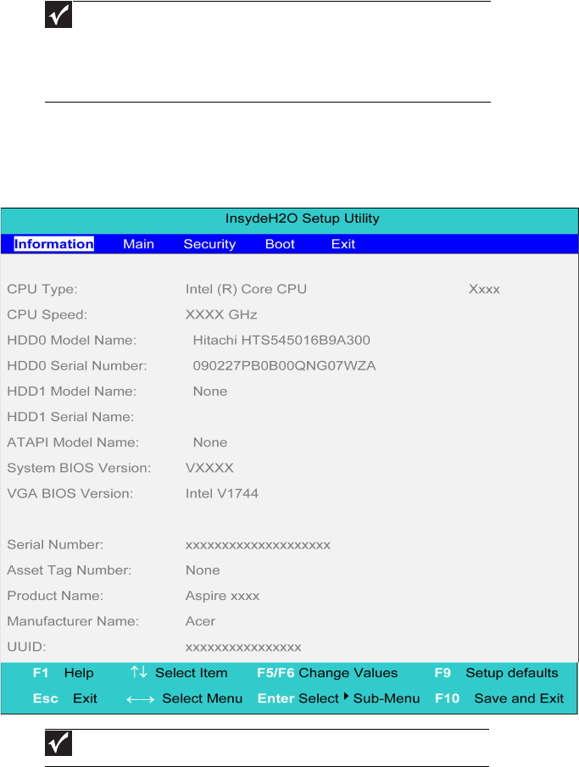Screen dimensions: 579x767
Task: Click the F5/F6 Change Values hint
Action: tap(327, 673)
